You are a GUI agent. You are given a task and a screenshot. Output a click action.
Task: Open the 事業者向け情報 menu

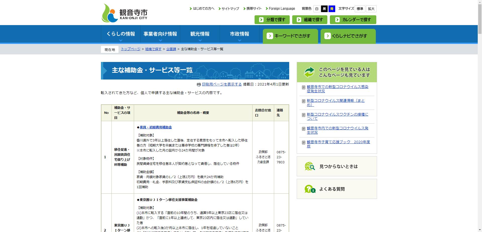(160, 34)
